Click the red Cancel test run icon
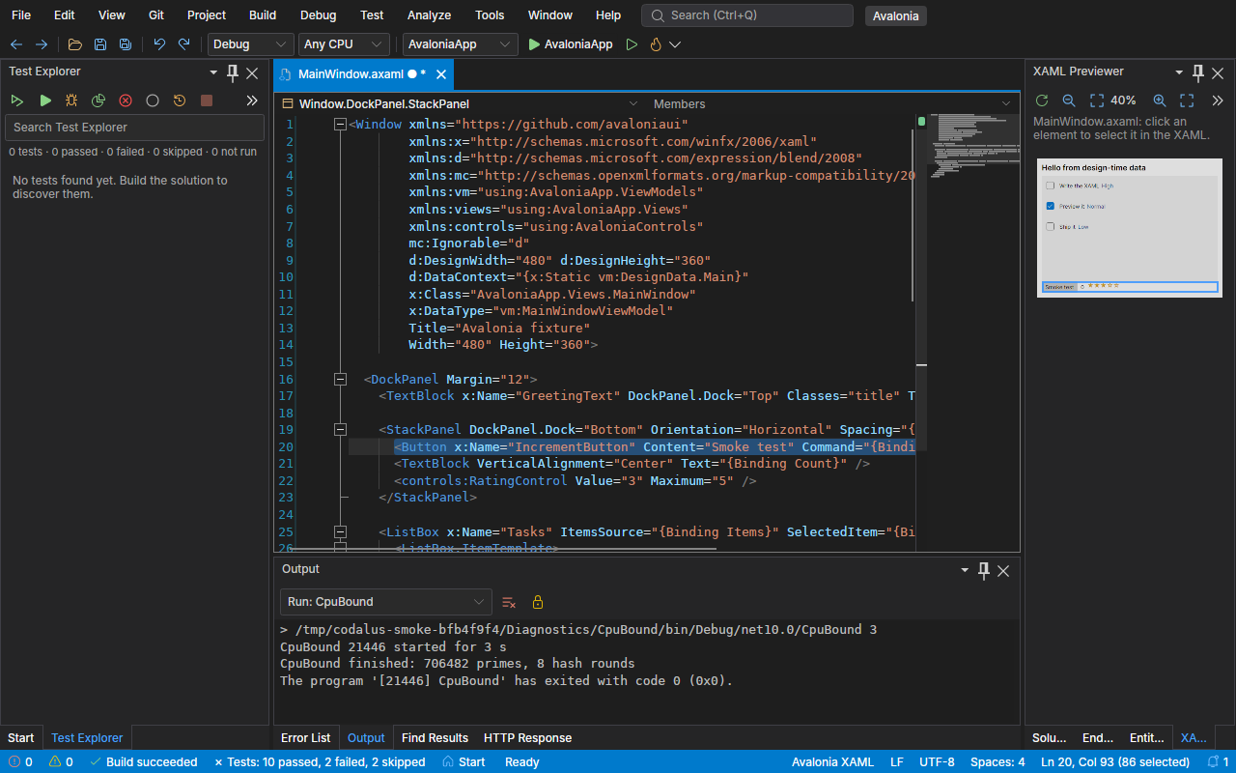Viewport: 1236px width, 773px height. 126,100
